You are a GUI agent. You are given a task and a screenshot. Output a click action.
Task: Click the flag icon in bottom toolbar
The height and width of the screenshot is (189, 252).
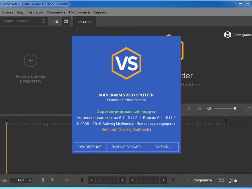52,180
